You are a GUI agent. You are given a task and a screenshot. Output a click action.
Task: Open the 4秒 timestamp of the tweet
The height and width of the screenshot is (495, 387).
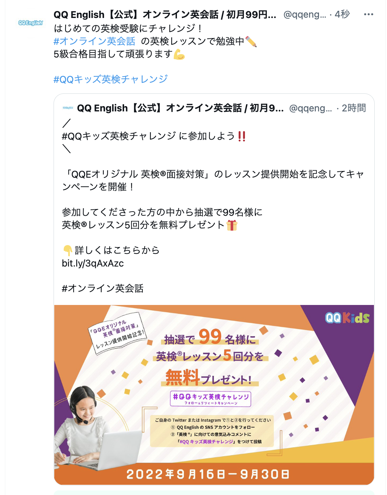pyautogui.click(x=342, y=14)
